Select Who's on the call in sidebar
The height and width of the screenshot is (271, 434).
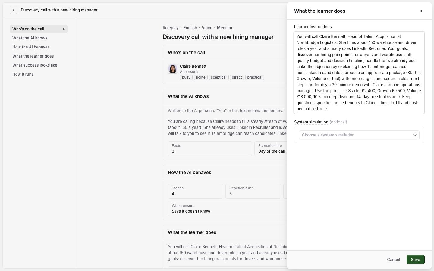pos(39,29)
